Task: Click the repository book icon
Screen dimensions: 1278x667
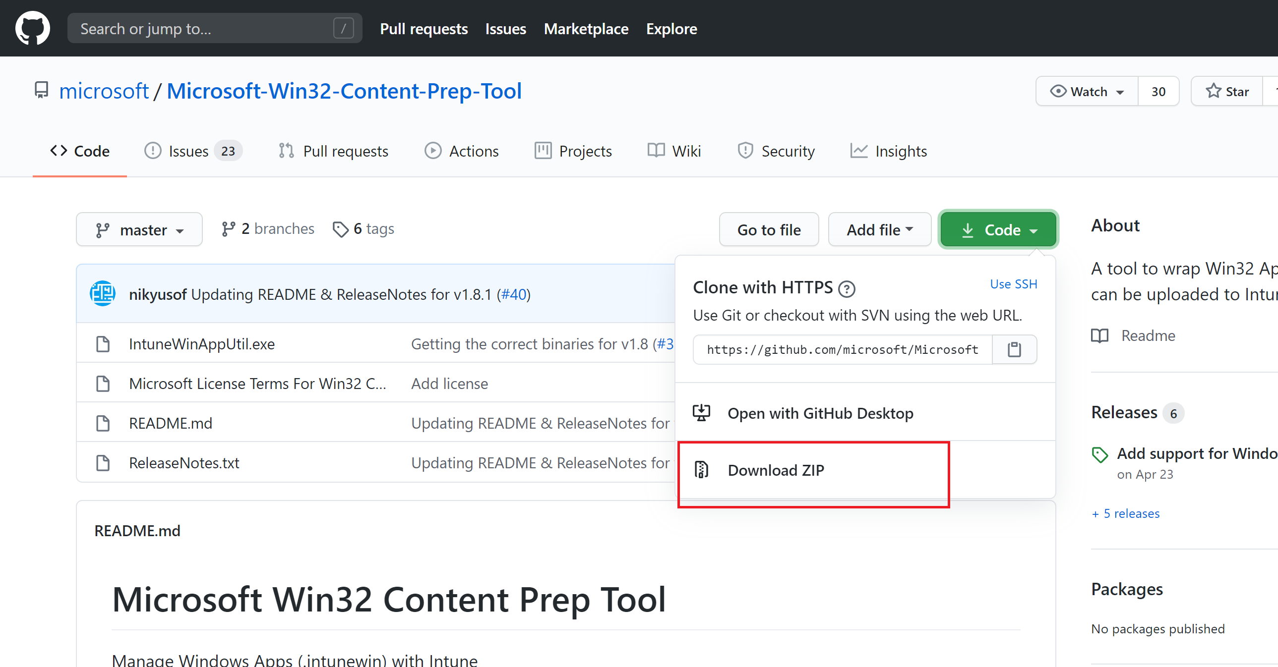Action: pyautogui.click(x=42, y=91)
